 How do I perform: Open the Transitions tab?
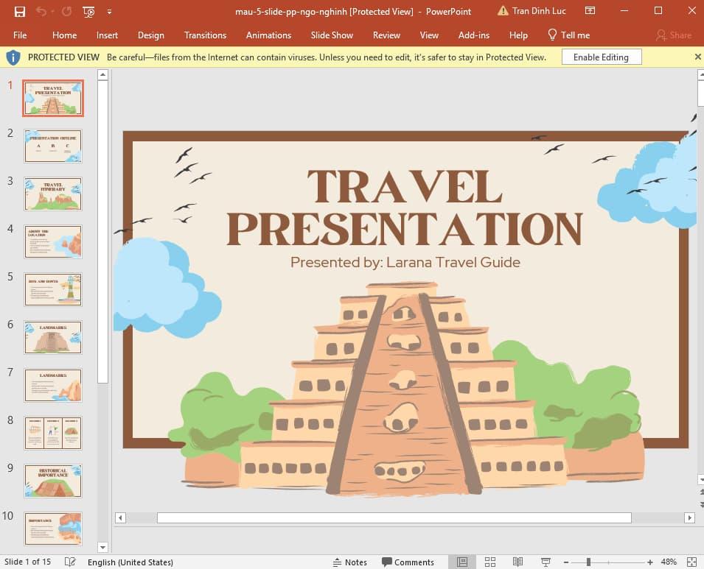pyautogui.click(x=205, y=35)
